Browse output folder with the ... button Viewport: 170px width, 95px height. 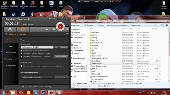pyautogui.click(x=56, y=47)
